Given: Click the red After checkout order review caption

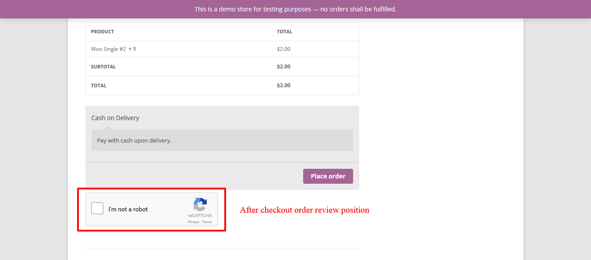Looking at the screenshot, I should [x=304, y=210].
